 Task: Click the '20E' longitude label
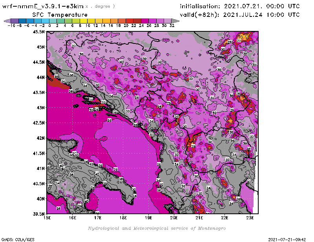point(174,218)
